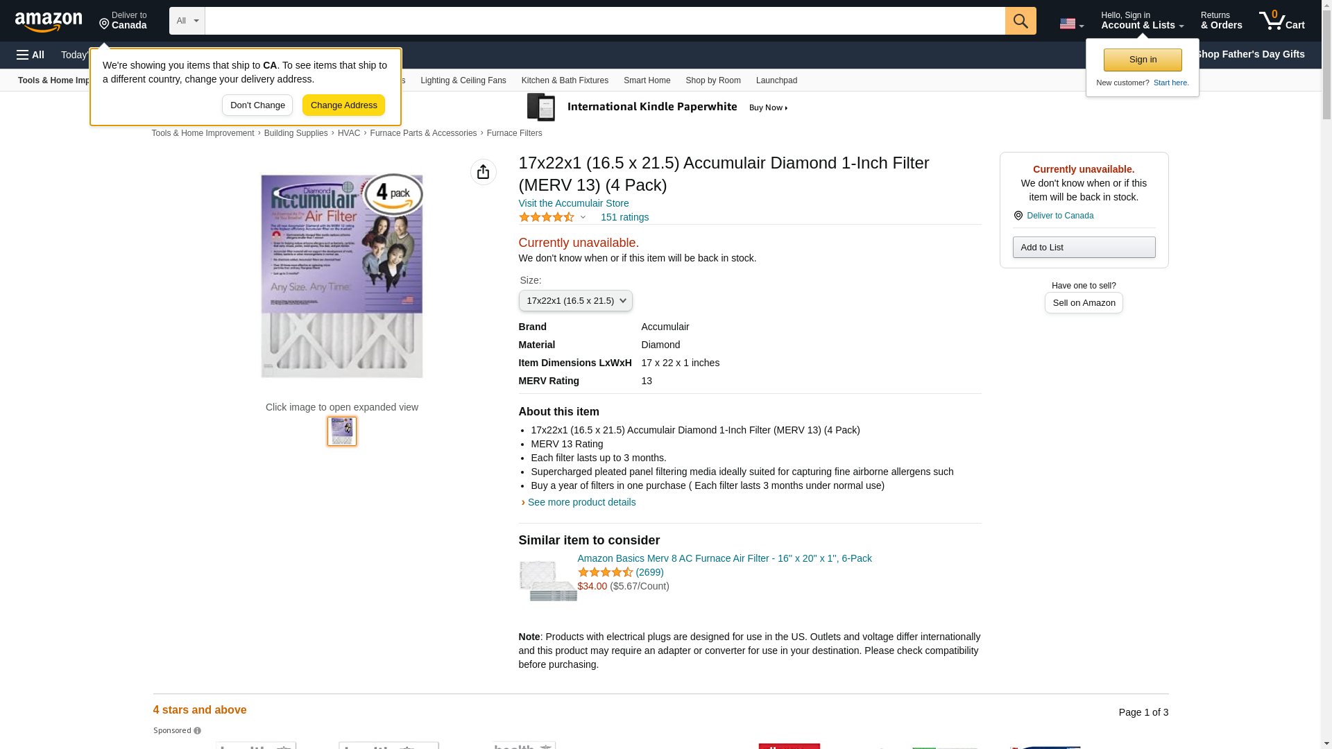Open Smart Home category tab
The height and width of the screenshot is (749, 1332).
647,80
